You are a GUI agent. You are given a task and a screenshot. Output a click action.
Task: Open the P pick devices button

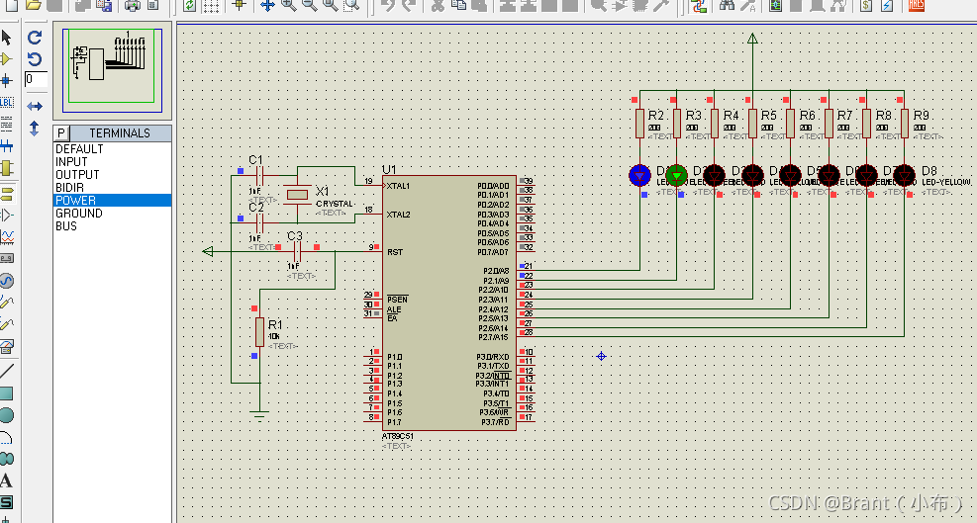coord(61,133)
